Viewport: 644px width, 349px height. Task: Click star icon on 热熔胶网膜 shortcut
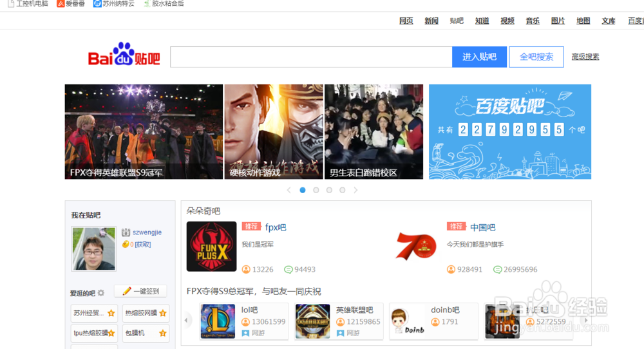point(163,314)
